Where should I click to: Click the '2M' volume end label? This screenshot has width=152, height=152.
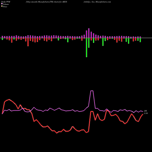coord(145,111)
